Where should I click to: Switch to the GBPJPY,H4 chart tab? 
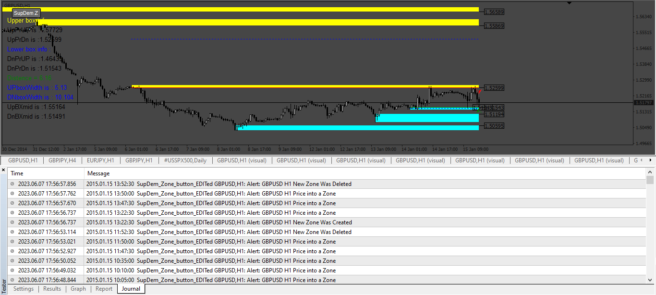click(62, 160)
